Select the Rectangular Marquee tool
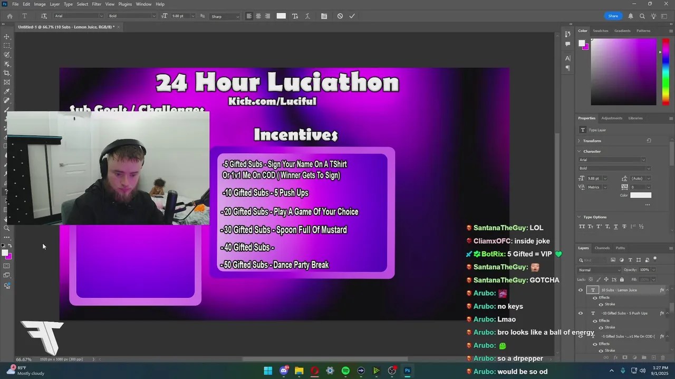The image size is (675, 379). [x=7, y=46]
